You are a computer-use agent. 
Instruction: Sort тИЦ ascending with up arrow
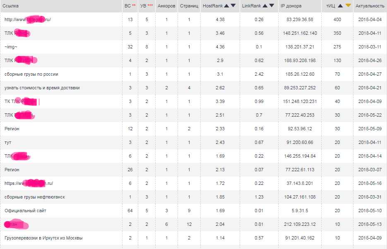click(x=340, y=6)
